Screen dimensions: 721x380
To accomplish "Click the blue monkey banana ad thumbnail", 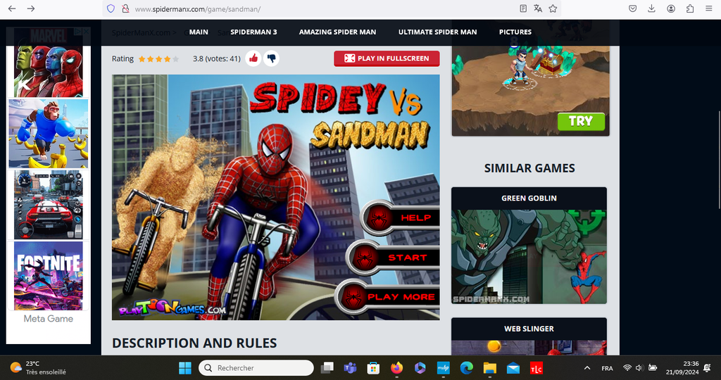I will pos(49,134).
